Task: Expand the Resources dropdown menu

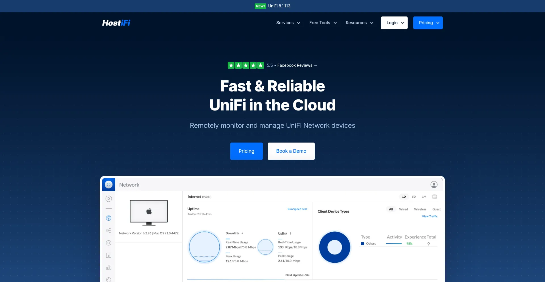Action: point(359,23)
